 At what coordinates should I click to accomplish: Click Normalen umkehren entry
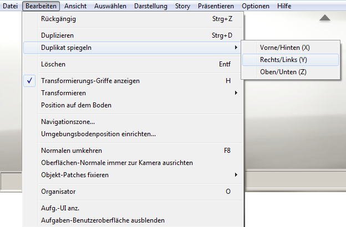coord(133,151)
